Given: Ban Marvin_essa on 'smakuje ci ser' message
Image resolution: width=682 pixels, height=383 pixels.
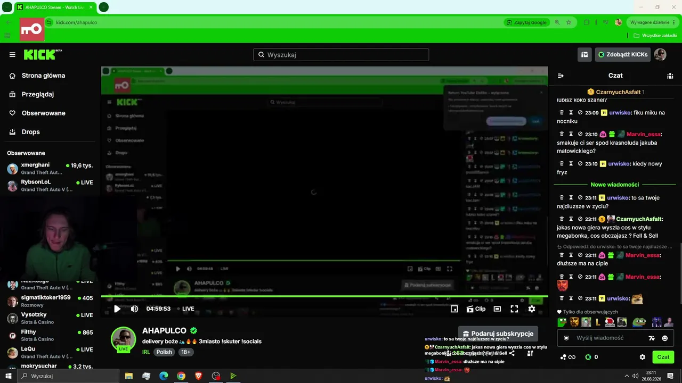Looking at the screenshot, I should click(x=580, y=134).
